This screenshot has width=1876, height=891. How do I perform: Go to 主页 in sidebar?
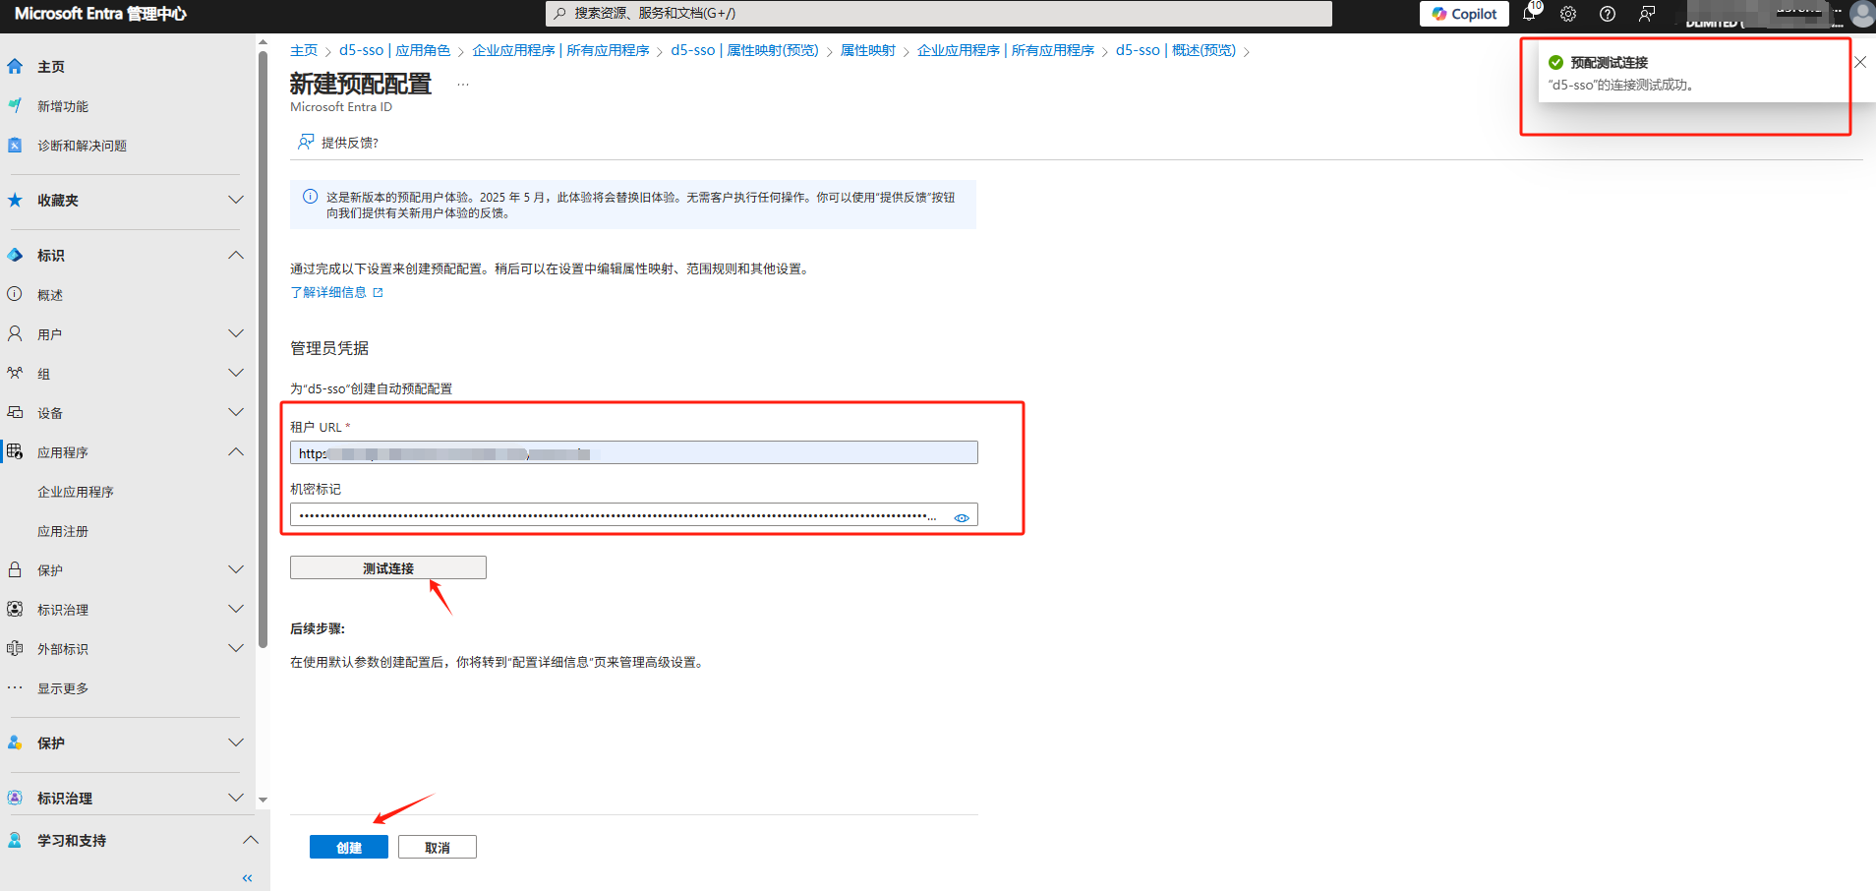tap(51, 67)
